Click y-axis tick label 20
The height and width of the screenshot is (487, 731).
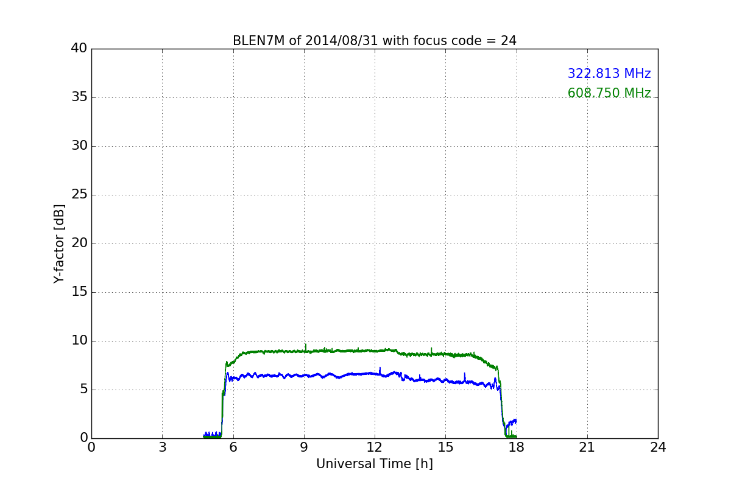point(79,243)
